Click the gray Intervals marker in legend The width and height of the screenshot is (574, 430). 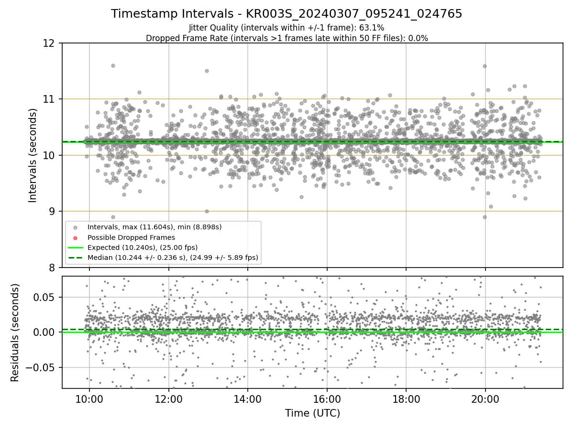pos(76,227)
